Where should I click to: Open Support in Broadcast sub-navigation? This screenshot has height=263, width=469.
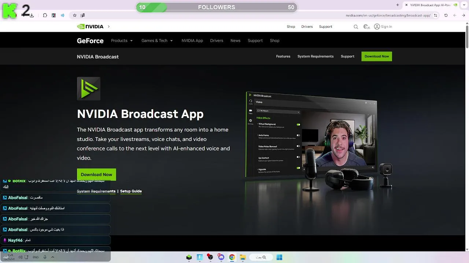coord(347,56)
